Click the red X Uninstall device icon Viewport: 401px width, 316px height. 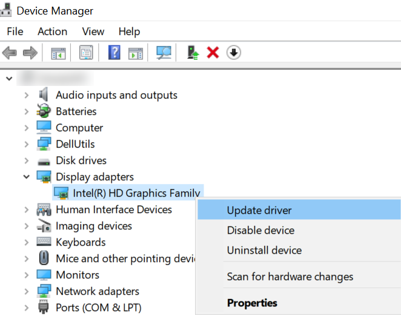[213, 53]
